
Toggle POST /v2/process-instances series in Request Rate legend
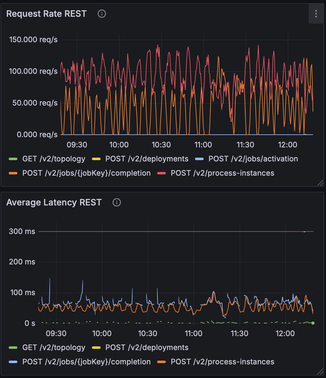pyautogui.click(x=222, y=173)
